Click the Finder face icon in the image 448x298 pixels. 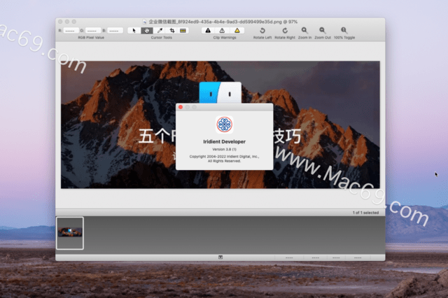coord(220,92)
